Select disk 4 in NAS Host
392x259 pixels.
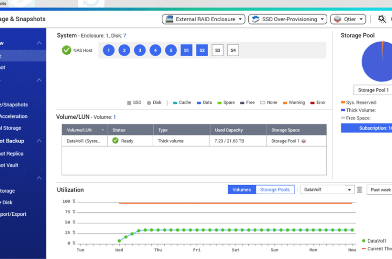pyautogui.click(x=155, y=50)
